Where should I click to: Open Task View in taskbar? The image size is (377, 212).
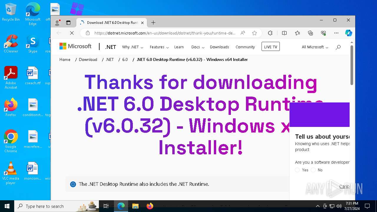(x=106, y=206)
